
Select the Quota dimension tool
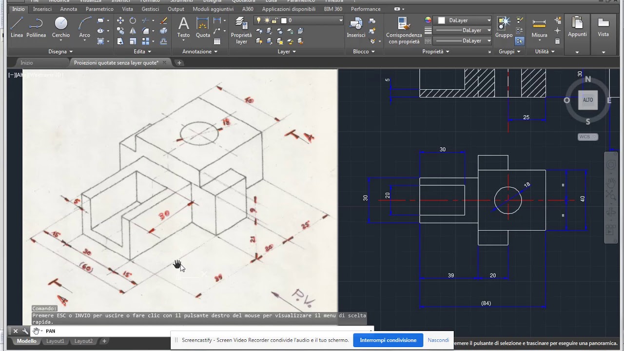click(x=203, y=27)
